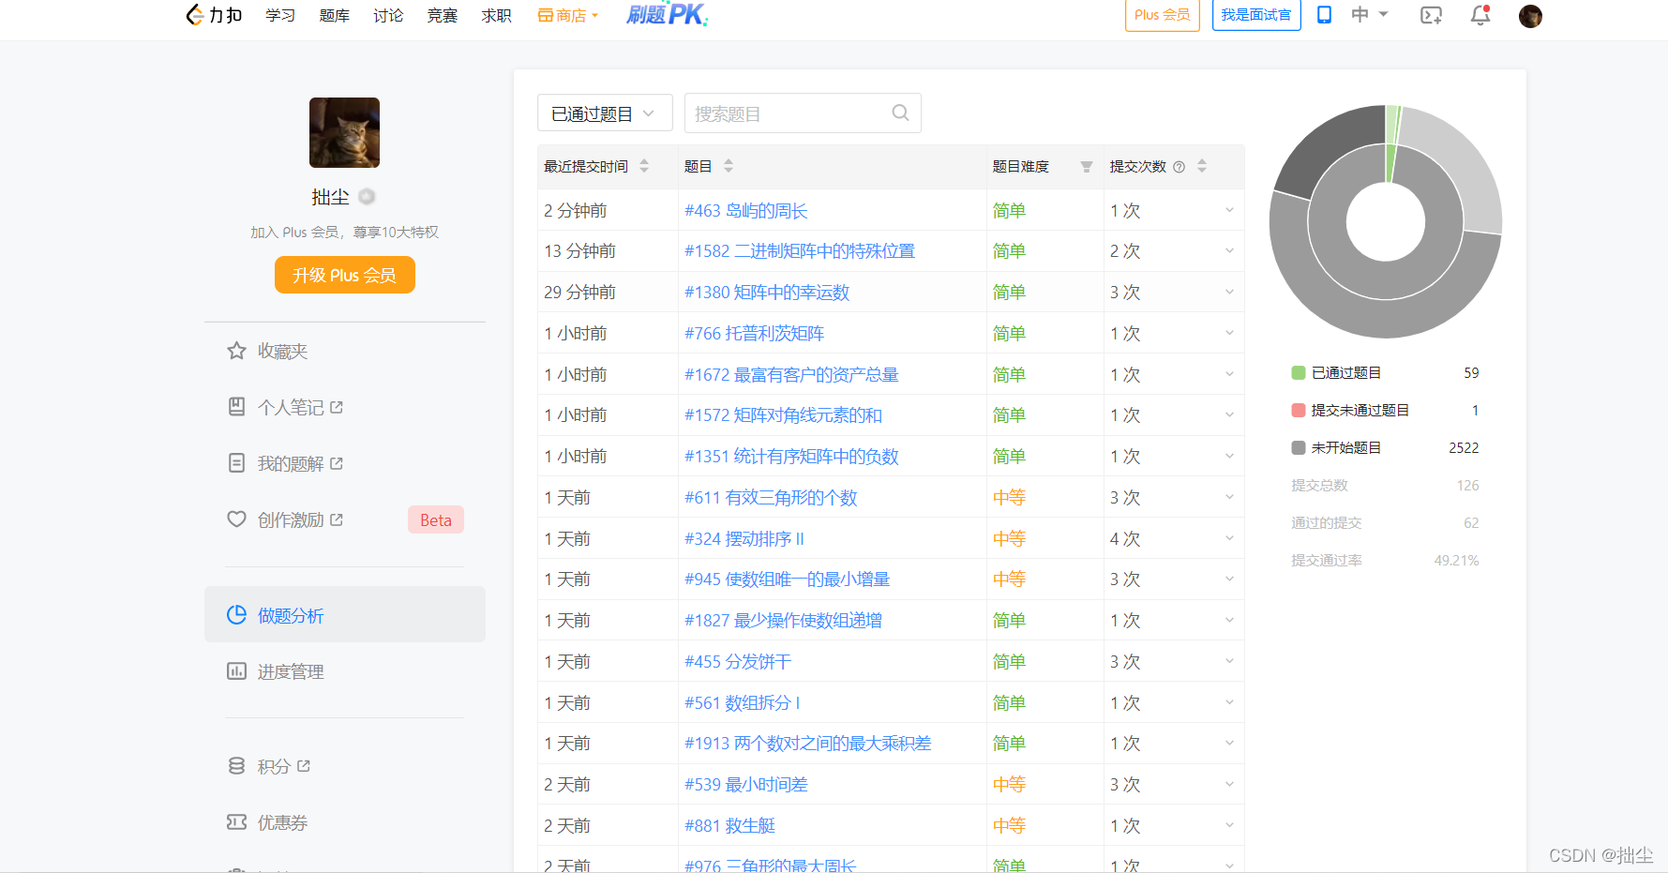This screenshot has height=873, width=1668.
Task: Click gray 未开始题目 legend swatch
Action: 1299,448
